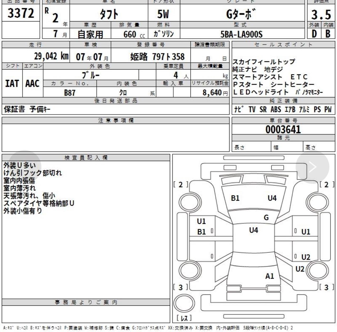Click the line LEDヘッドライト パノラマモニター

tap(278, 92)
